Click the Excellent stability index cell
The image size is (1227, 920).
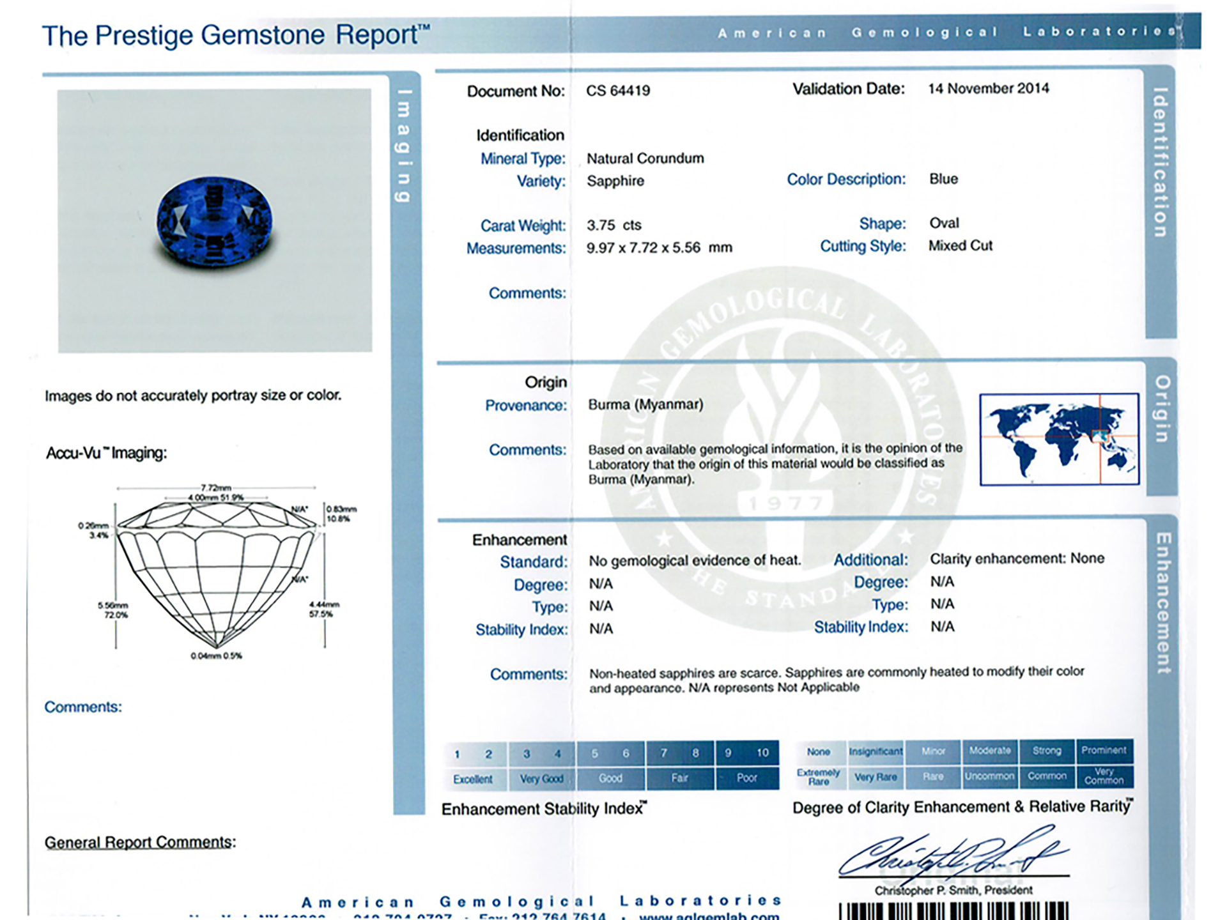pyautogui.click(x=473, y=779)
